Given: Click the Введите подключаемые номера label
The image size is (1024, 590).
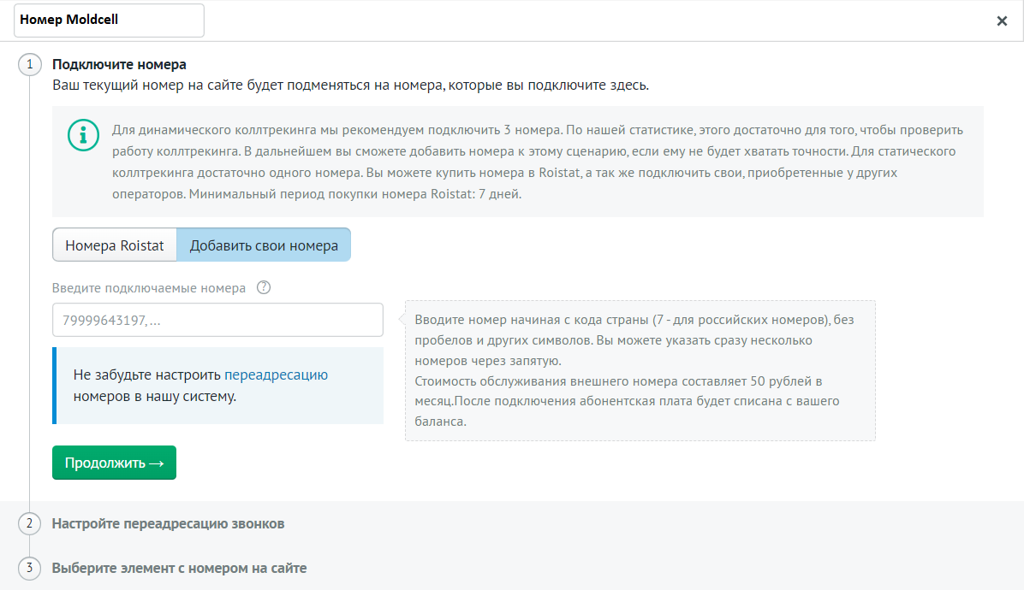Looking at the screenshot, I should coord(149,288).
